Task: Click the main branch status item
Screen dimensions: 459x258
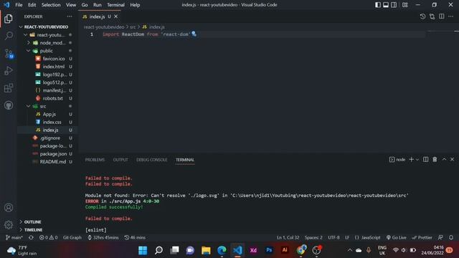Action: [x=14, y=237]
